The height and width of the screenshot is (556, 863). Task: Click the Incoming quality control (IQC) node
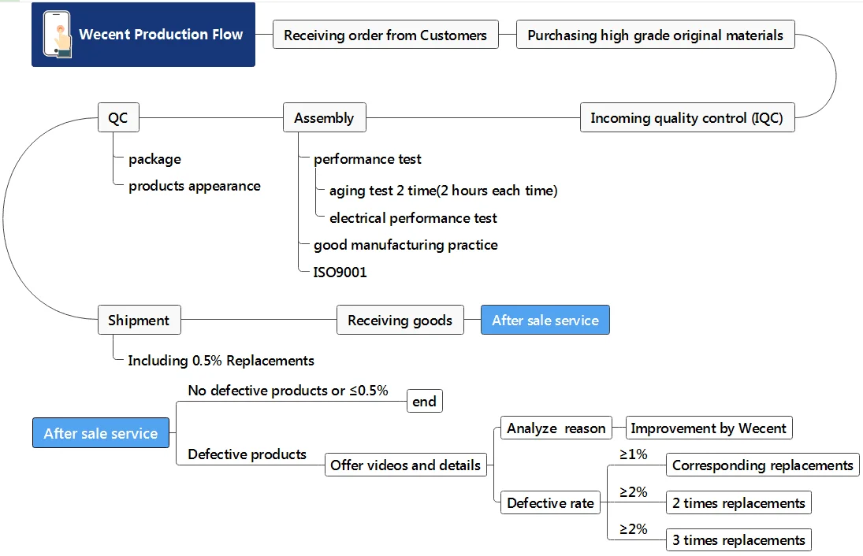(687, 118)
